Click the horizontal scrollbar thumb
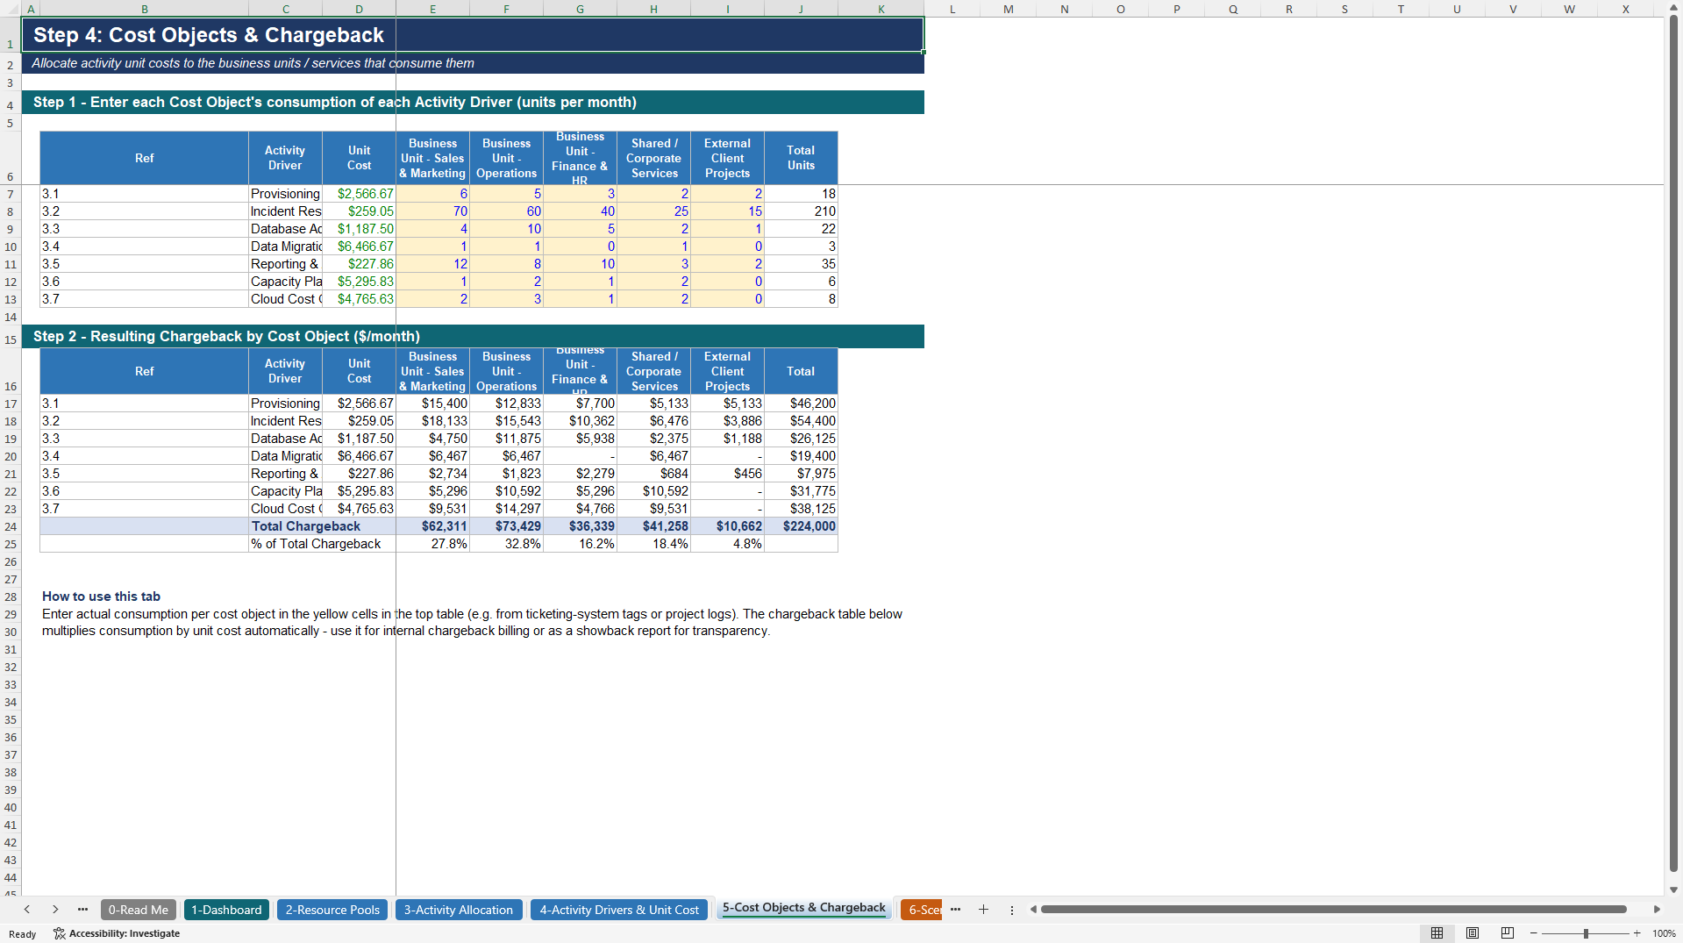Image resolution: width=1683 pixels, height=943 pixels. [x=1333, y=910]
